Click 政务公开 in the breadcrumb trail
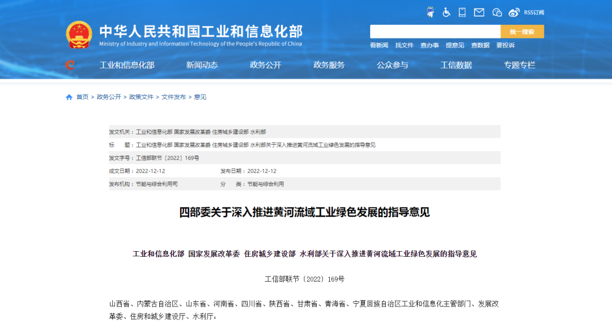 click(x=109, y=97)
